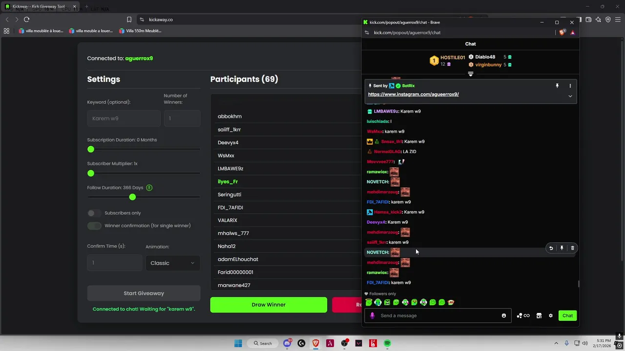Open Spotify from the taskbar
625x351 pixels.
click(x=387, y=343)
